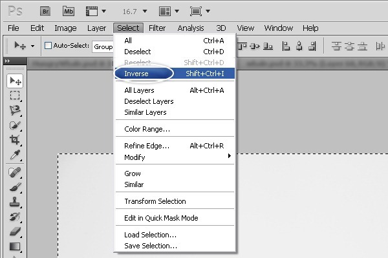Screen dimensions: 388x258
Task: Select the Lasso tool
Action: point(15,110)
